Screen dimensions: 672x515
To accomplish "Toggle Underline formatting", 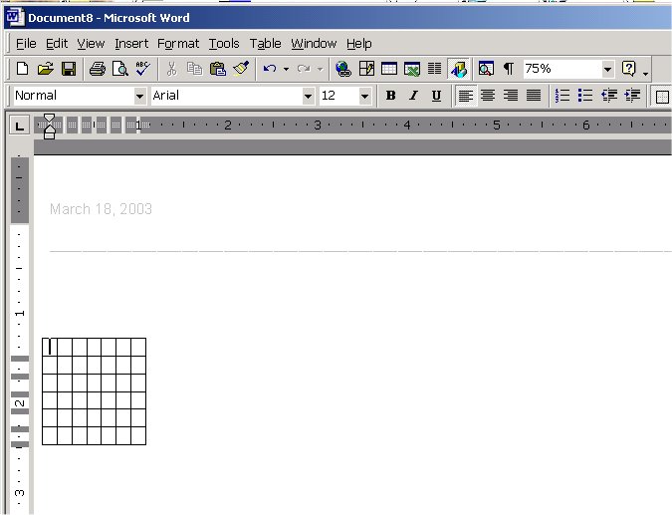I will point(436,96).
